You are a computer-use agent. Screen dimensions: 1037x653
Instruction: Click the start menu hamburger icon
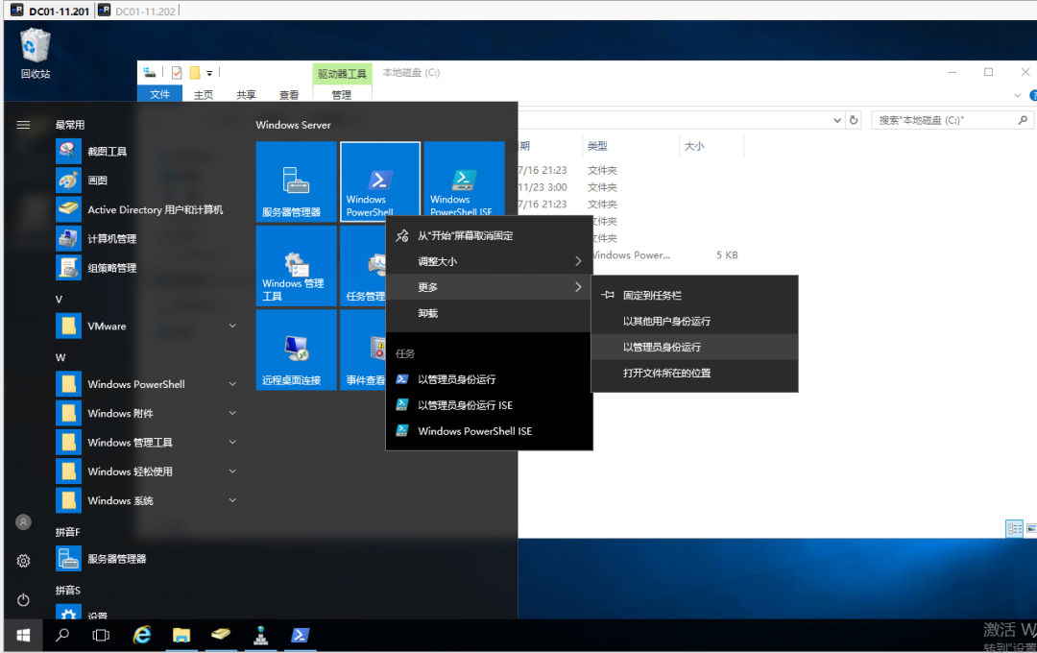point(23,125)
